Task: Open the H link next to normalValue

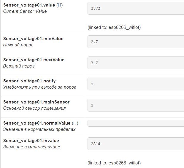Action: coord(75,123)
